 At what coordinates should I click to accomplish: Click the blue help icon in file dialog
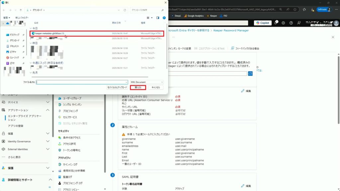pyautogui.click(x=164, y=18)
